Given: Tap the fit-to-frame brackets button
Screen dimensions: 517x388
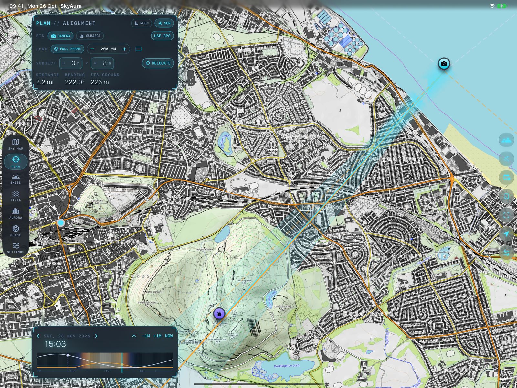Looking at the screenshot, I should click(506, 215).
